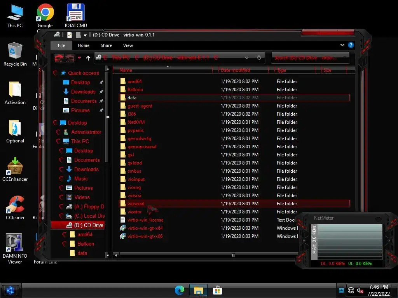Open the This PC desktop icon

tap(15, 16)
